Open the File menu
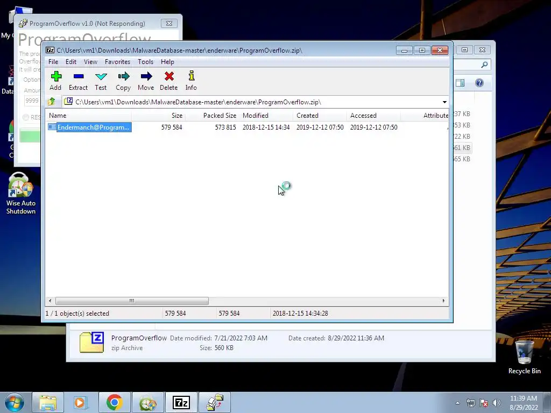The image size is (551, 413). tap(53, 62)
